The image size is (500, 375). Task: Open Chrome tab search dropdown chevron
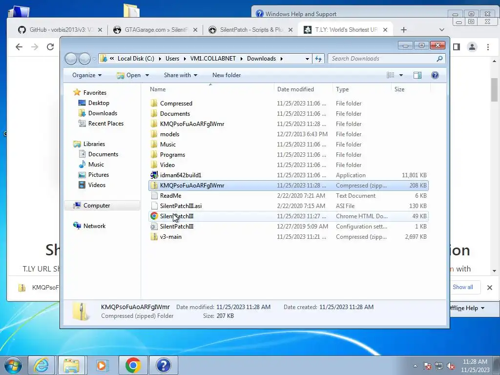pyautogui.click(x=441, y=30)
